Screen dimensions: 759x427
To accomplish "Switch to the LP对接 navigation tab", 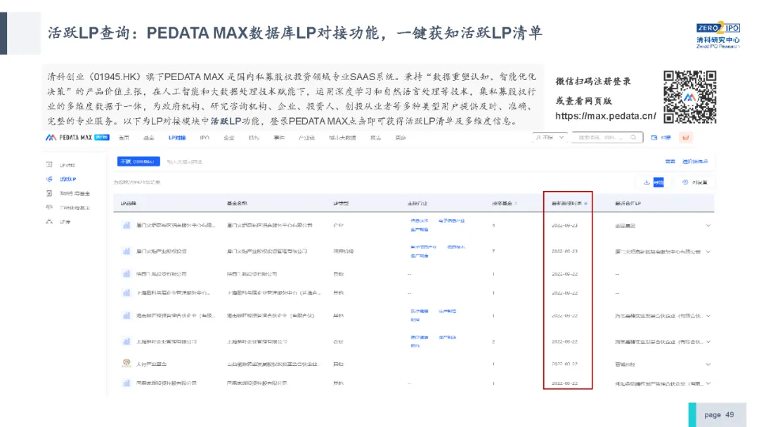I will (x=177, y=138).
